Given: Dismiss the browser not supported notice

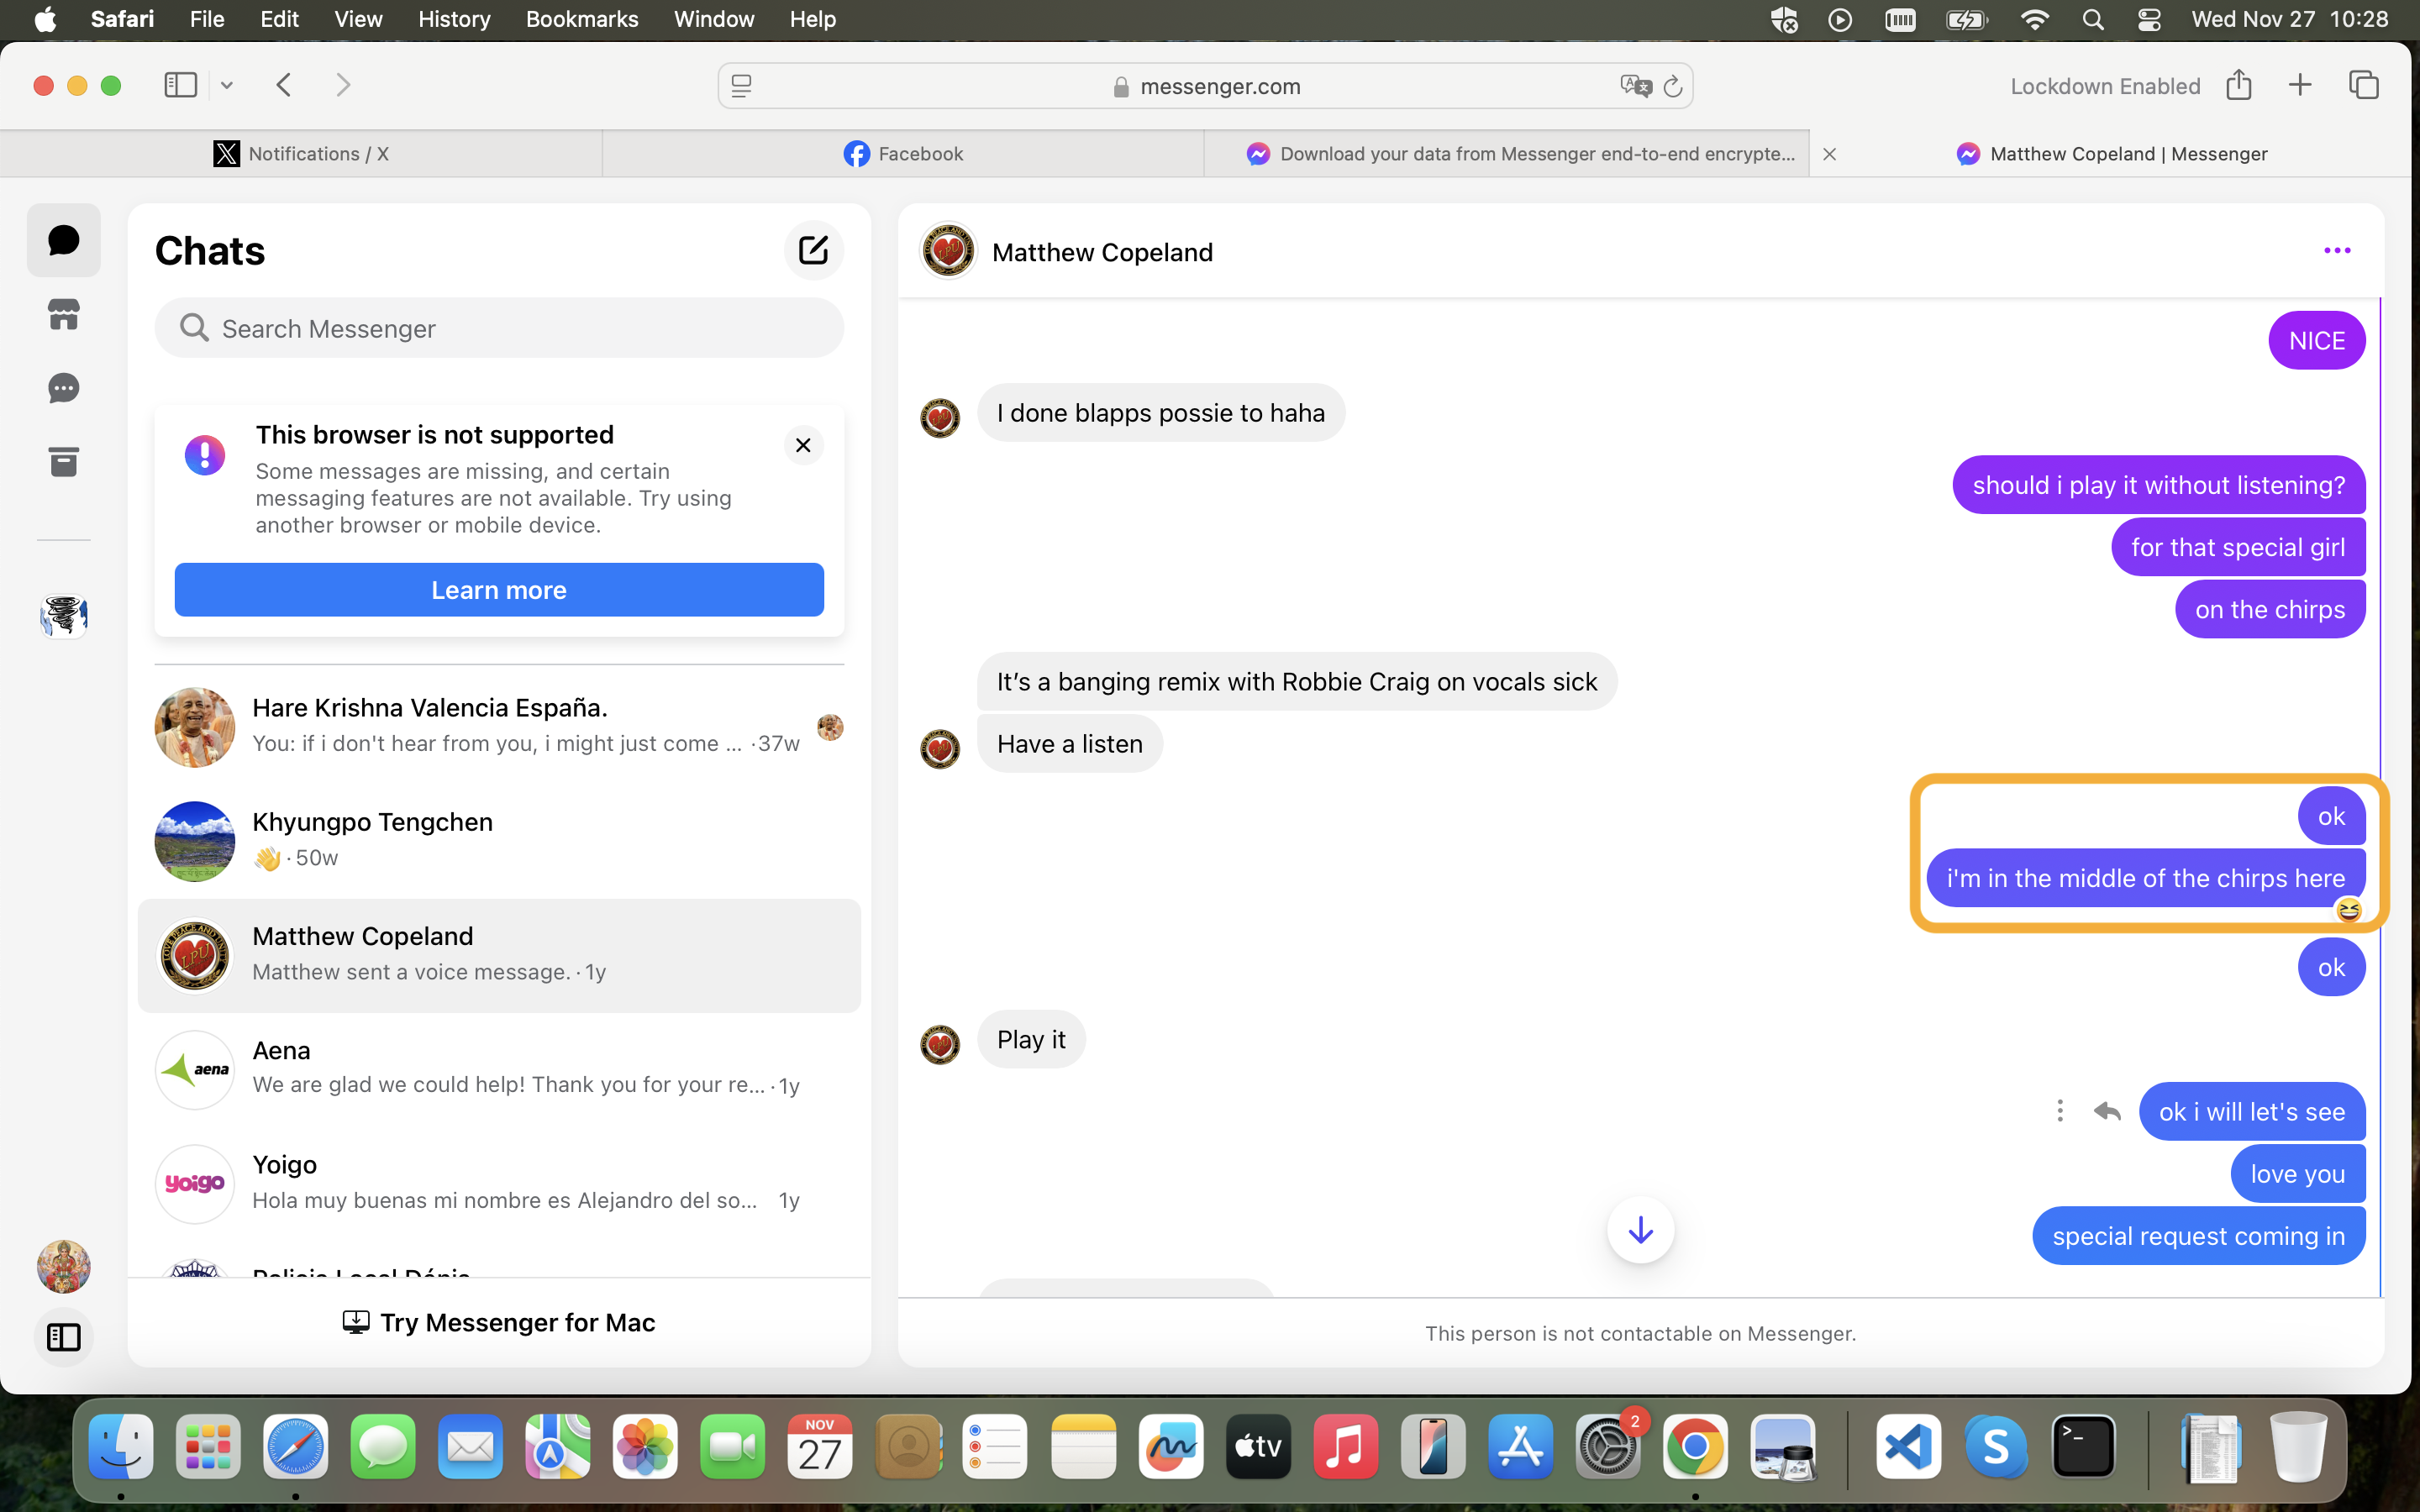Looking at the screenshot, I should [803, 445].
